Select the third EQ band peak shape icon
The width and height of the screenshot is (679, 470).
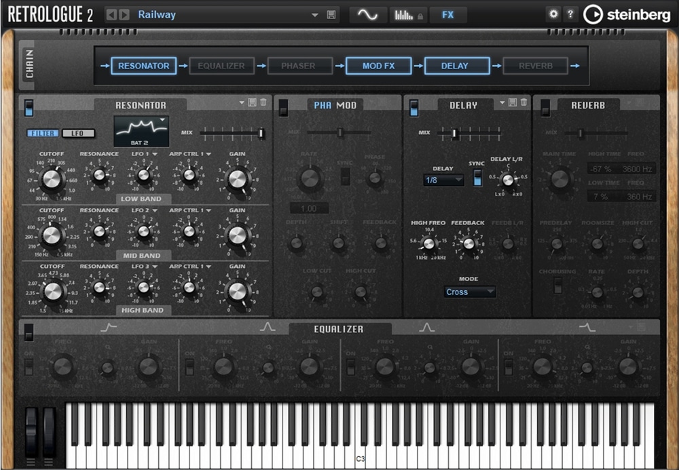click(426, 328)
